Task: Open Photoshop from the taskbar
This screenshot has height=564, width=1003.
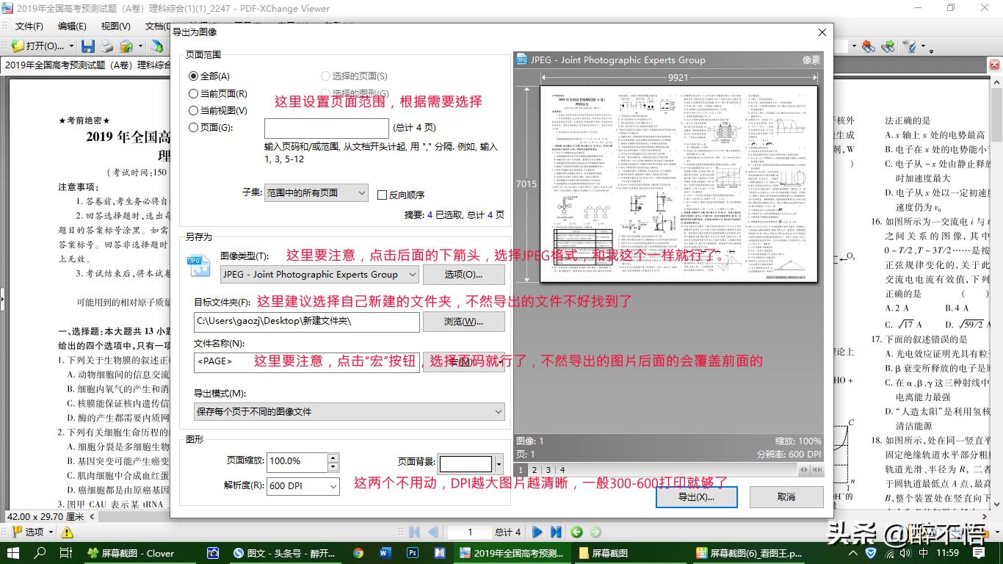Action: [412, 553]
